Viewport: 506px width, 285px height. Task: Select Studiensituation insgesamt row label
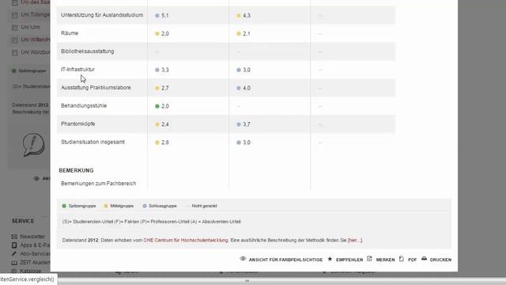93,142
